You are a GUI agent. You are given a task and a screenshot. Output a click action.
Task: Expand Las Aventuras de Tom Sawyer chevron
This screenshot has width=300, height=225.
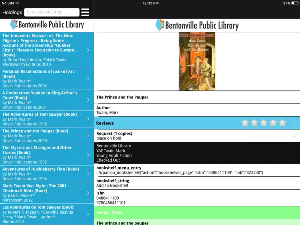click(88, 214)
